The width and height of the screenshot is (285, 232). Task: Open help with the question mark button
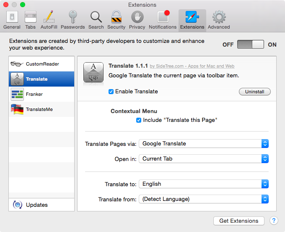click(x=274, y=221)
